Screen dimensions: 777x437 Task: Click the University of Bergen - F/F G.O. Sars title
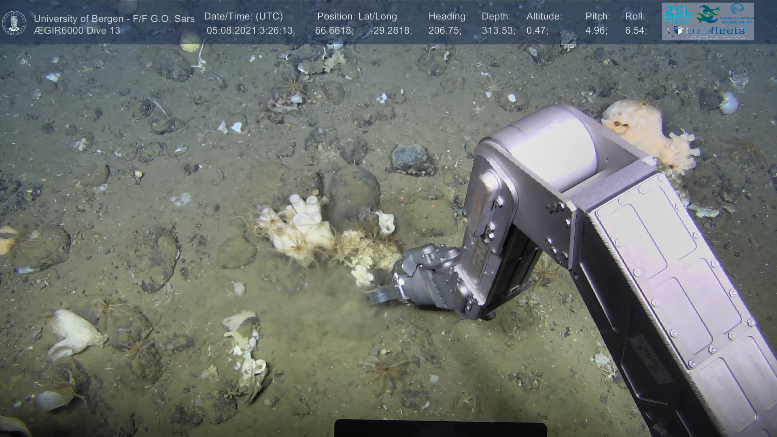click(114, 19)
